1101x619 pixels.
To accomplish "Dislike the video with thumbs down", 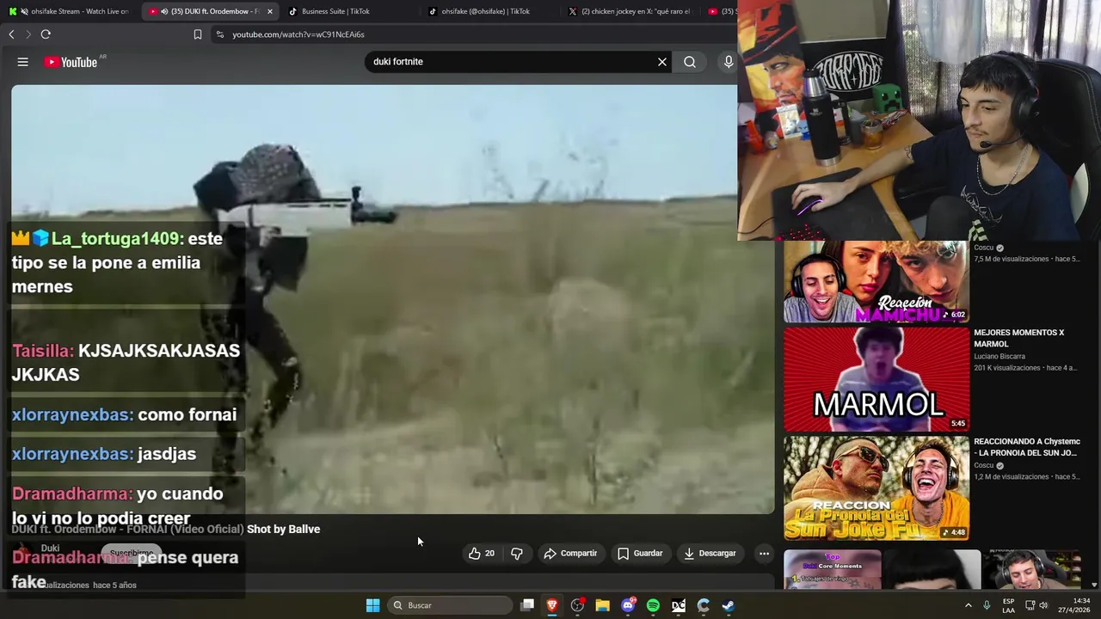I will pos(517,554).
